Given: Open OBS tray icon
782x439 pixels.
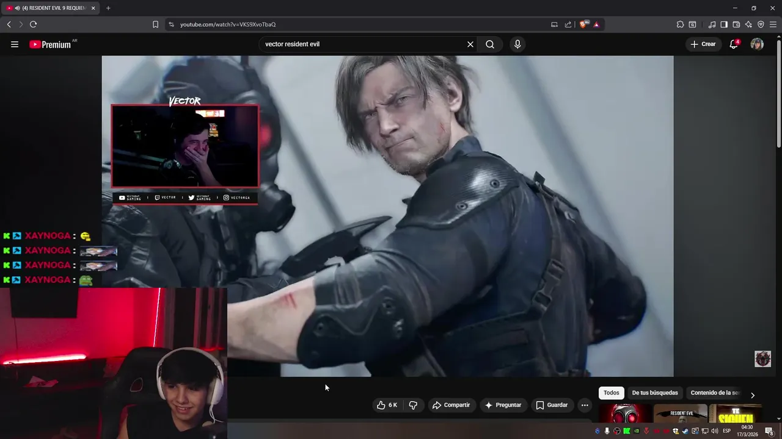Looking at the screenshot, I should point(616,431).
